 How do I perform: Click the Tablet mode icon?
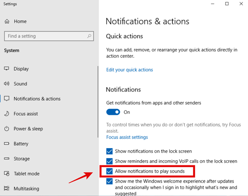(x=6, y=174)
